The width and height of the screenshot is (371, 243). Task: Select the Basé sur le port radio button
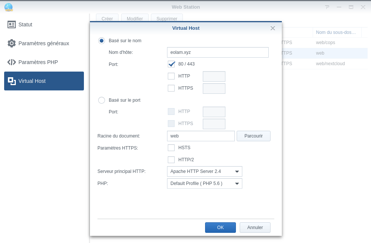tap(102, 100)
